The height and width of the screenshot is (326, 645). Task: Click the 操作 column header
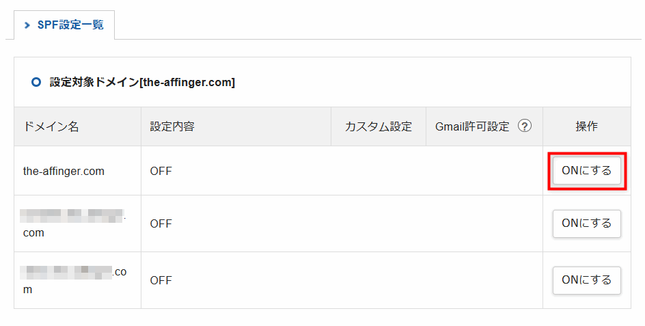click(x=587, y=126)
